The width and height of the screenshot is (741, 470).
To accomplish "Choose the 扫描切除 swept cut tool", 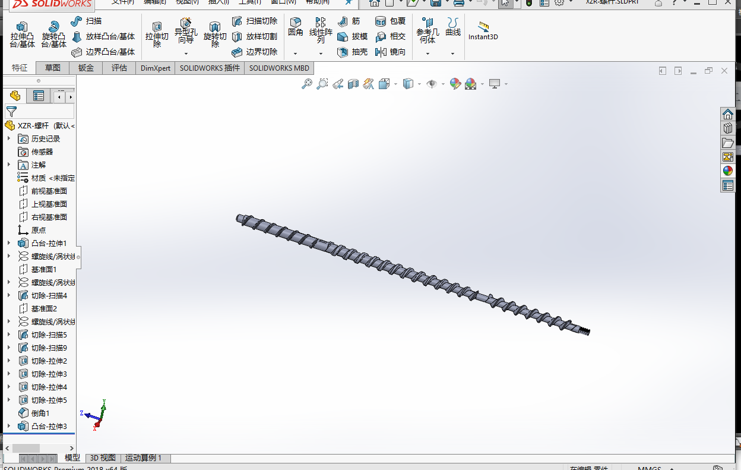I will point(255,21).
